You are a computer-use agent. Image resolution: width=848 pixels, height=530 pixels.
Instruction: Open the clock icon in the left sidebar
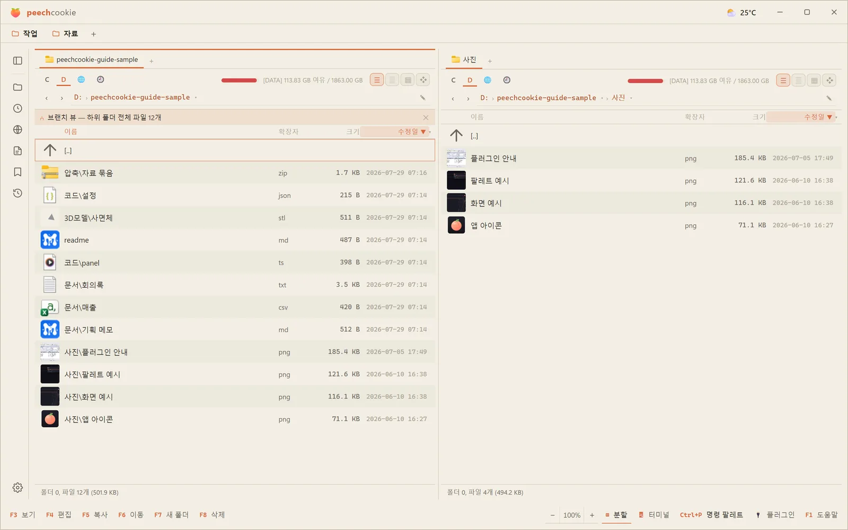coord(17,108)
